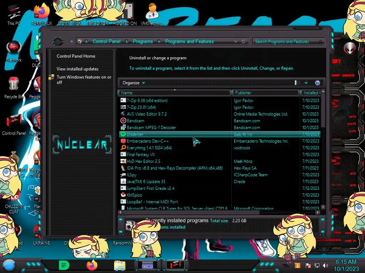Viewport: 365px width, 273px height.
Task: Open Firefox from the taskbar
Action: coord(92,265)
